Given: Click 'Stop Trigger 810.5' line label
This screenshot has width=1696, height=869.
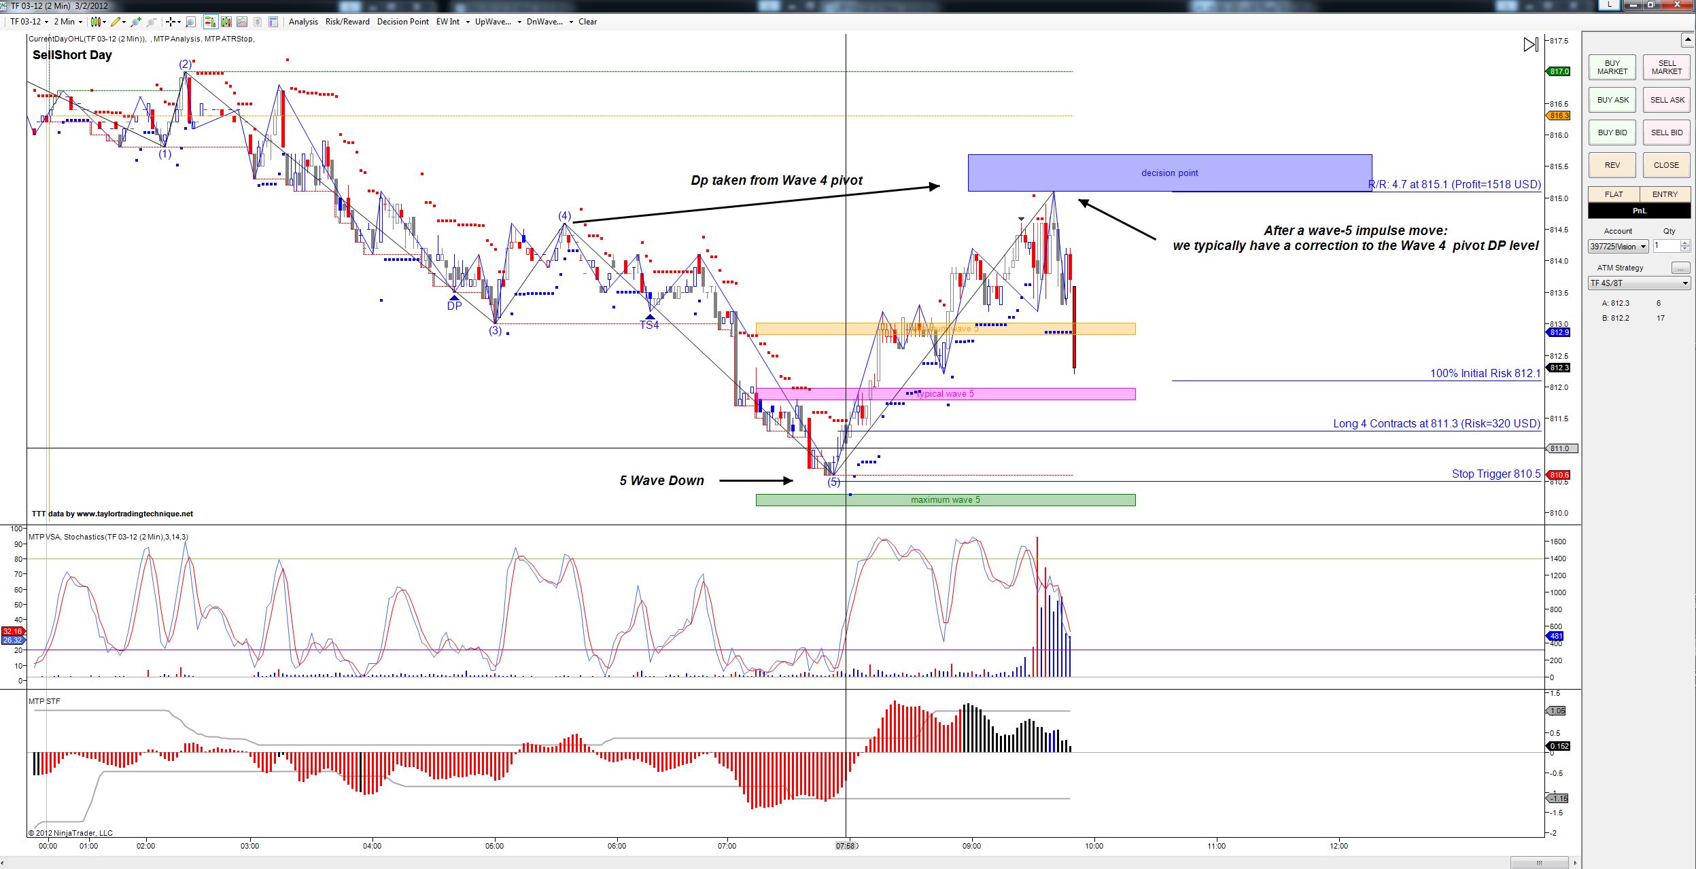Looking at the screenshot, I should coord(1496,474).
